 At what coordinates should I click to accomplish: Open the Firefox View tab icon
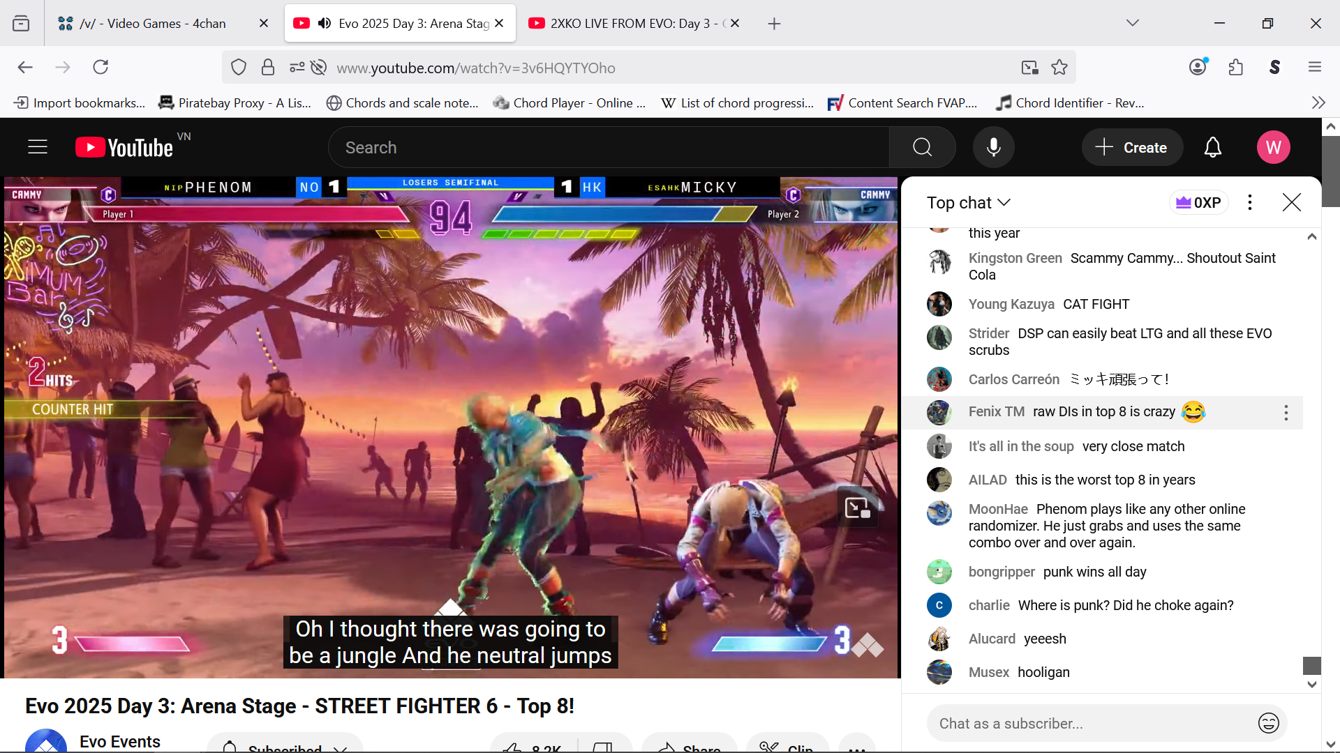21,23
